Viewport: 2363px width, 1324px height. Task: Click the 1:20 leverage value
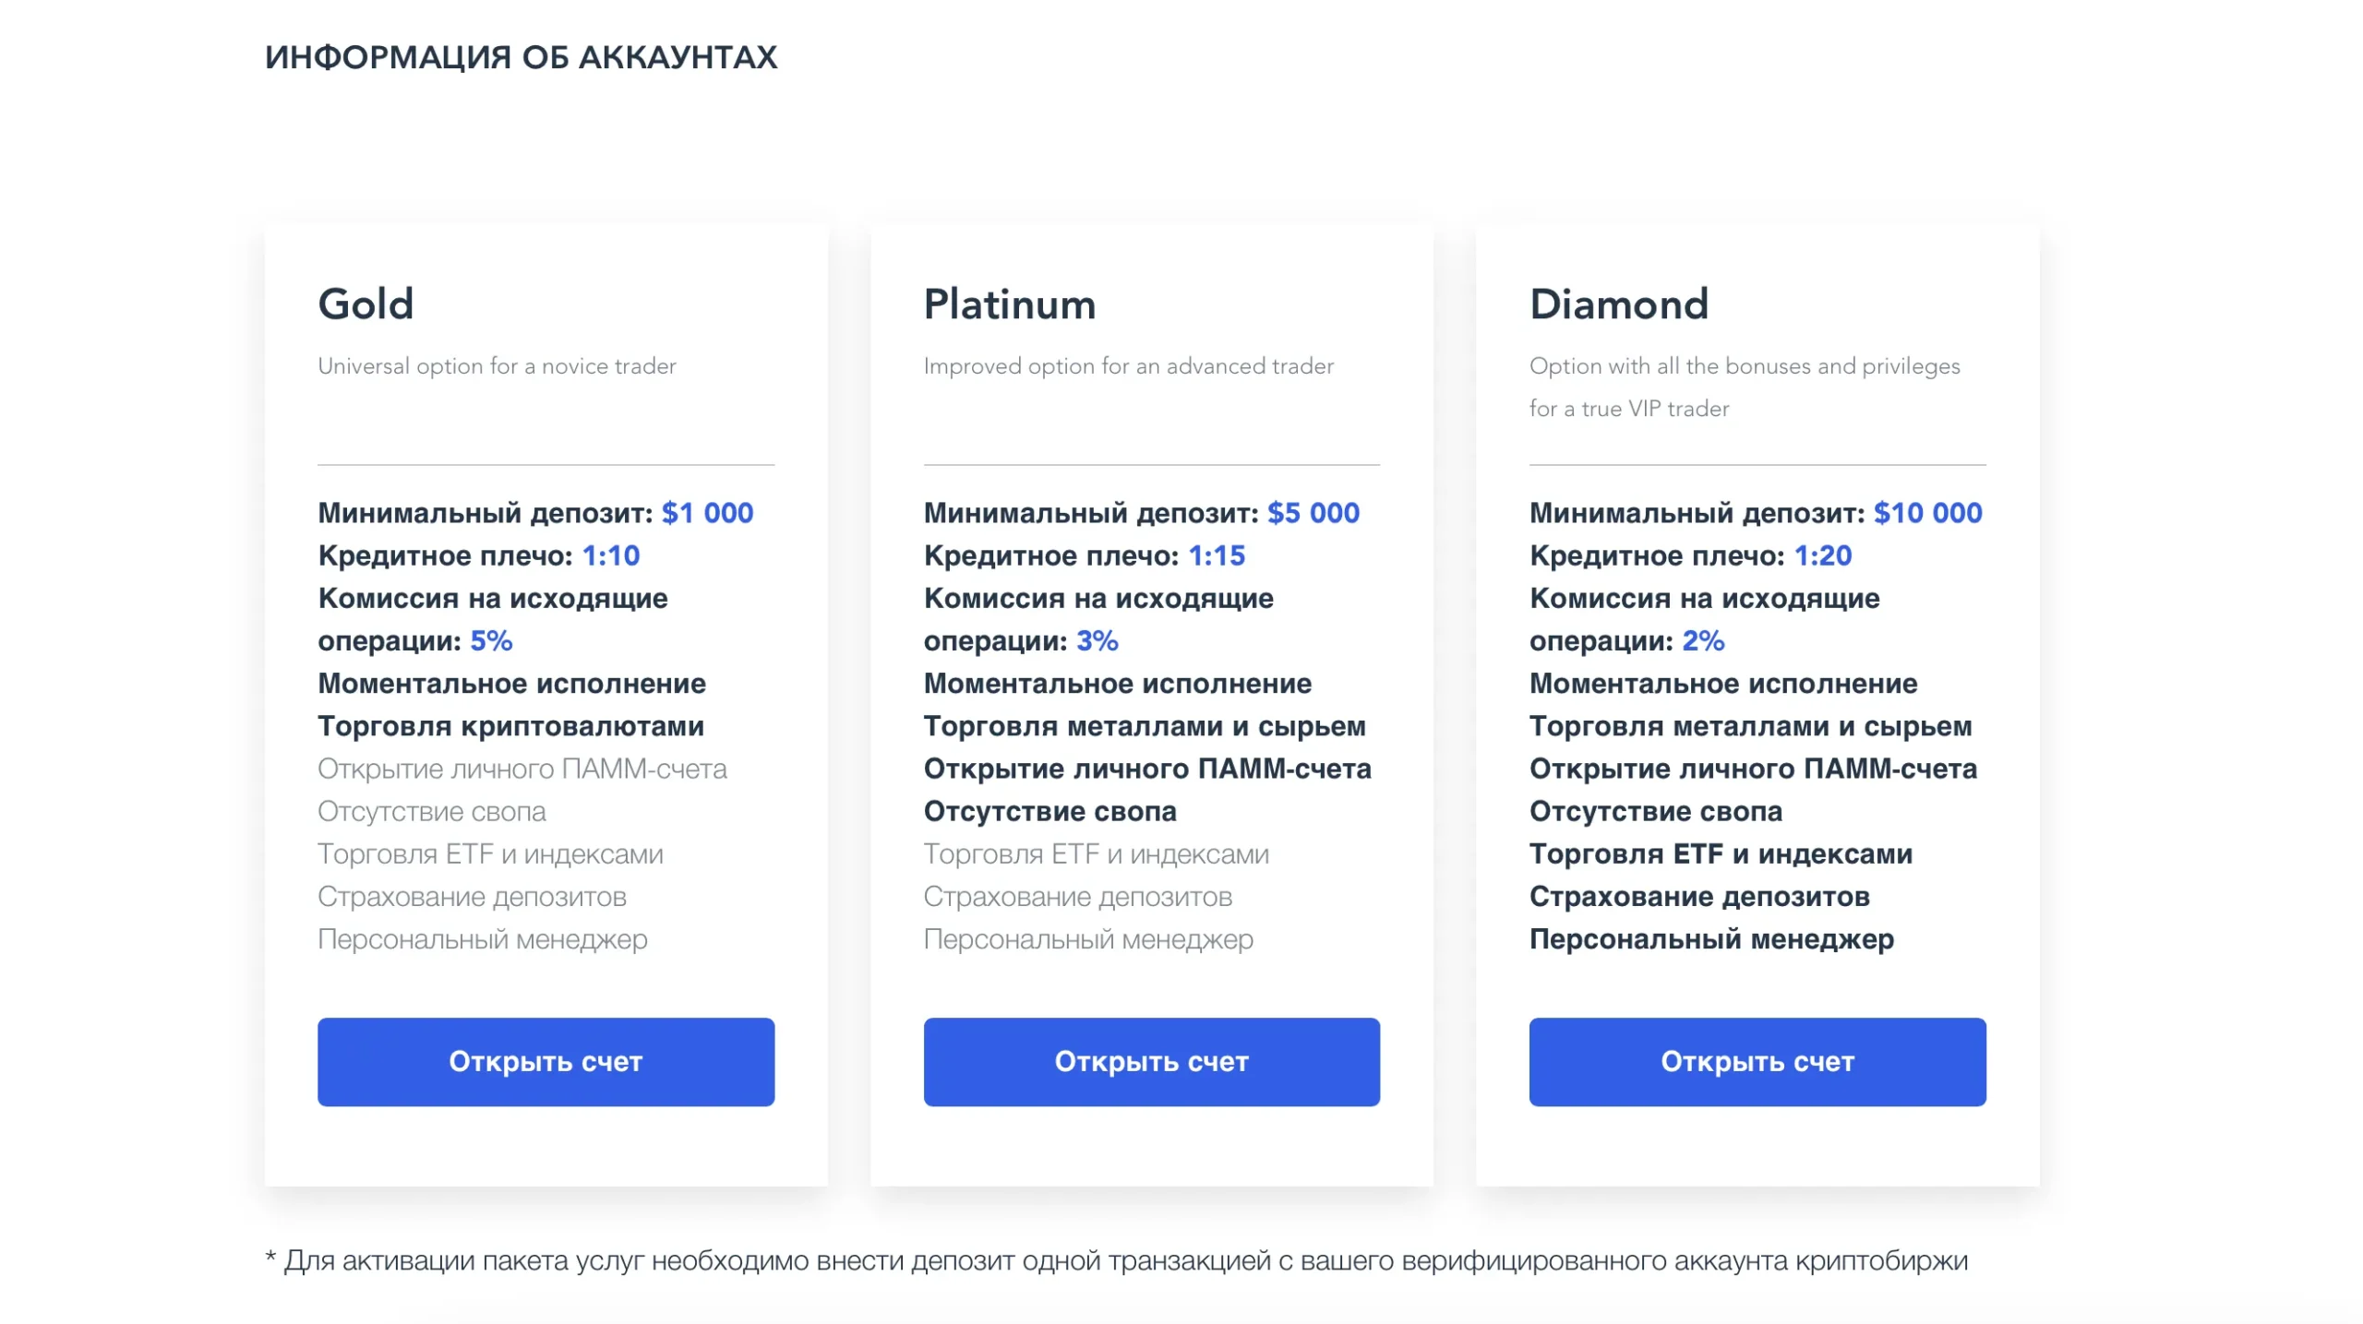click(1822, 555)
